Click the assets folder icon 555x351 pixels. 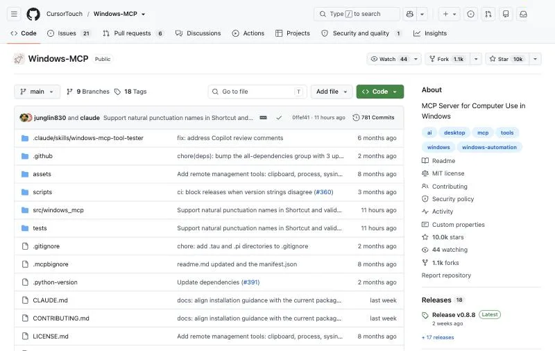point(25,174)
